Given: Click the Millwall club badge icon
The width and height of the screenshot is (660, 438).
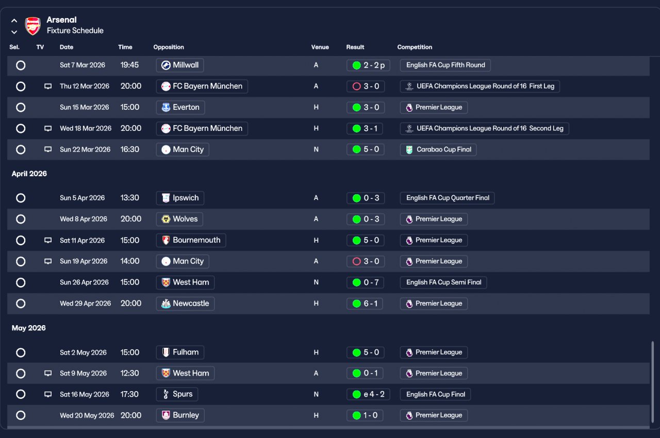Looking at the screenshot, I should pyautogui.click(x=166, y=65).
